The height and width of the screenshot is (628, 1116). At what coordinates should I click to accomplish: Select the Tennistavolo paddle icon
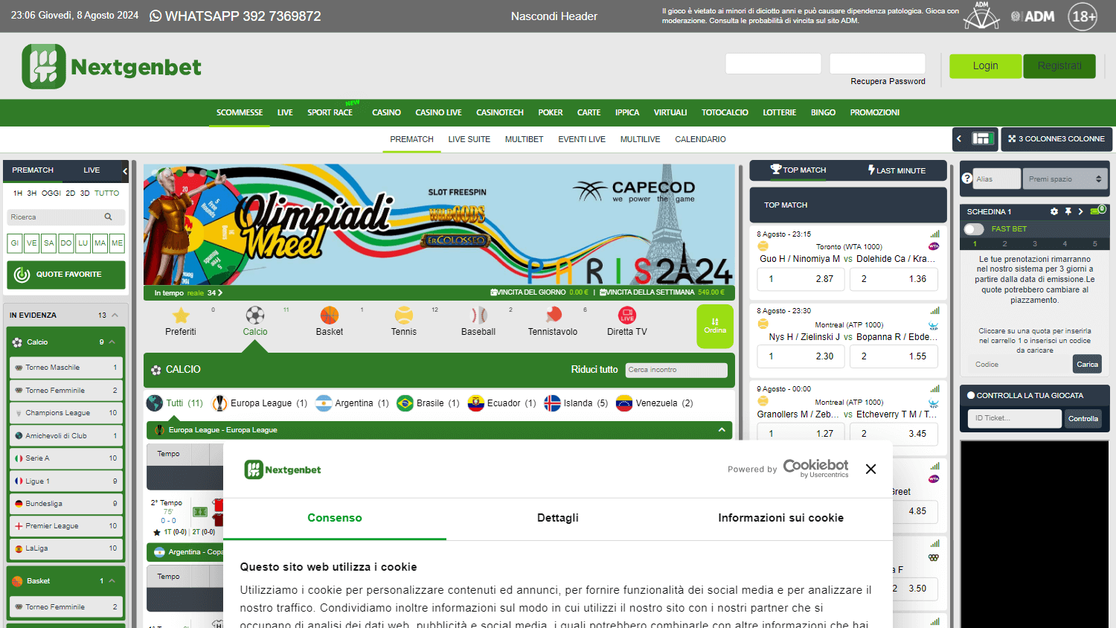(x=553, y=315)
